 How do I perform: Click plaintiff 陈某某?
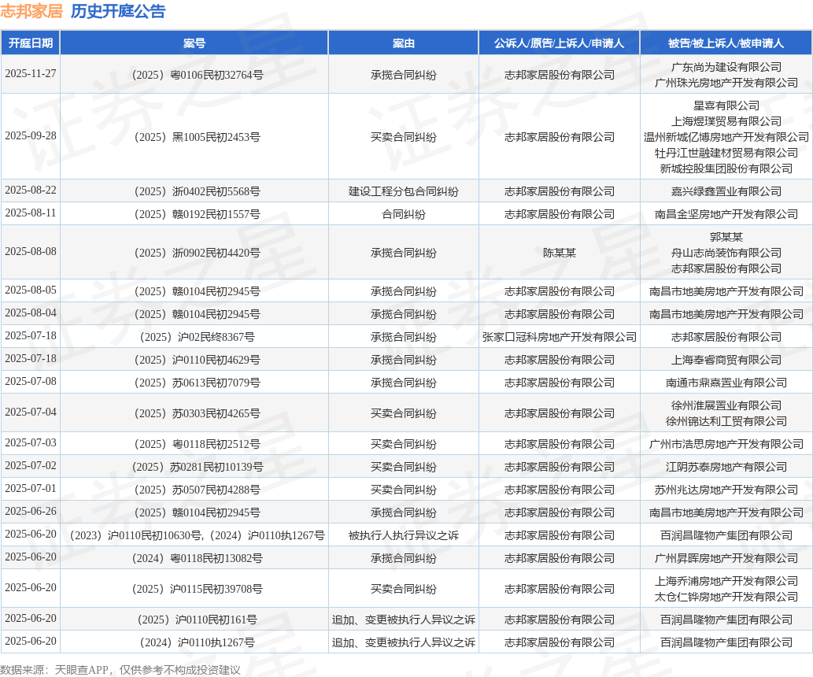tap(559, 253)
